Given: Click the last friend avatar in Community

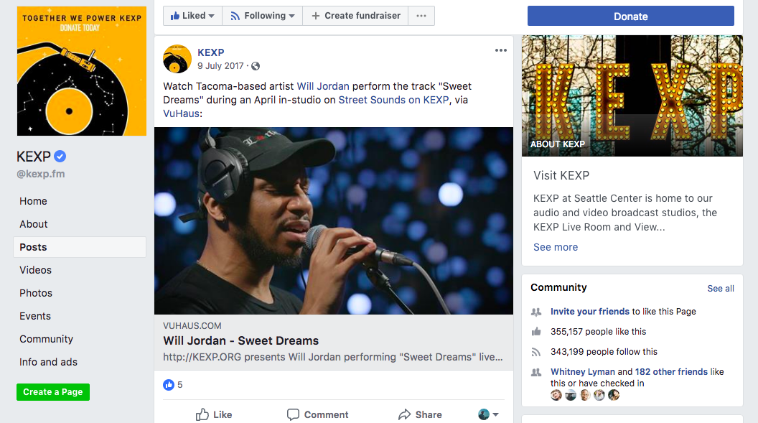Looking at the screenshot, I should click(614, 395).
